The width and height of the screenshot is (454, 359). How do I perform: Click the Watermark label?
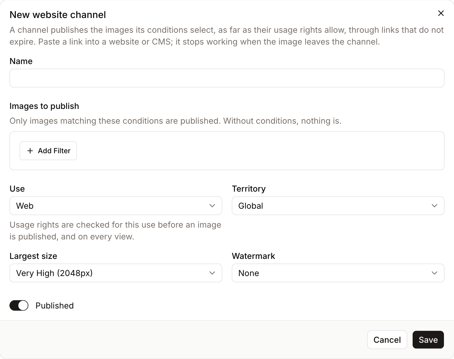253,256
